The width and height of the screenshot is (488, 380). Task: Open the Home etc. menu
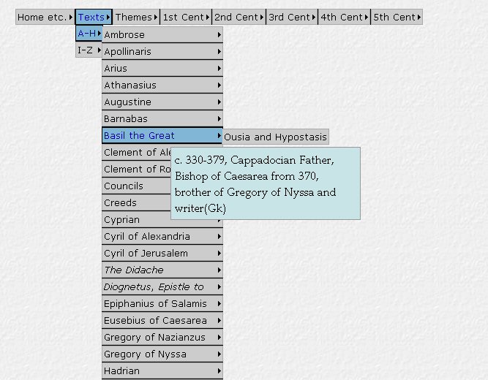click(x=44, y=17)
